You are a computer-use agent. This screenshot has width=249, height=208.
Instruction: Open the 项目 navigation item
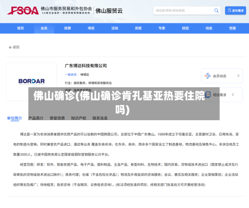(x=91, y=28)
